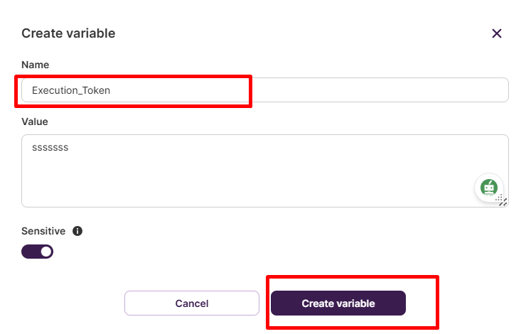Toggle the Sensitive switch off
The image size is (526, 334).
(37, 251)
